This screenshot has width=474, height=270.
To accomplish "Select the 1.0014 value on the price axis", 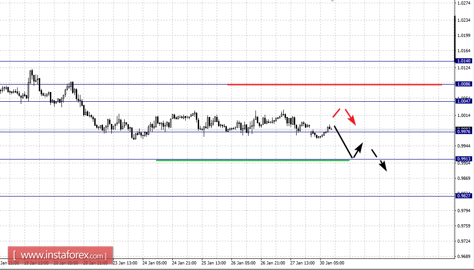I will pos(464,116).
